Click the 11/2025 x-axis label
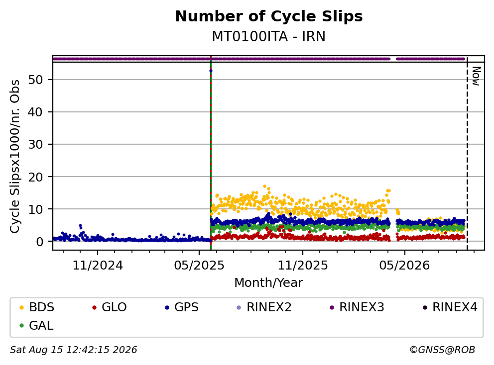This screenshot has width=494, height=365. pyautogui.click(x=303, y=266)
